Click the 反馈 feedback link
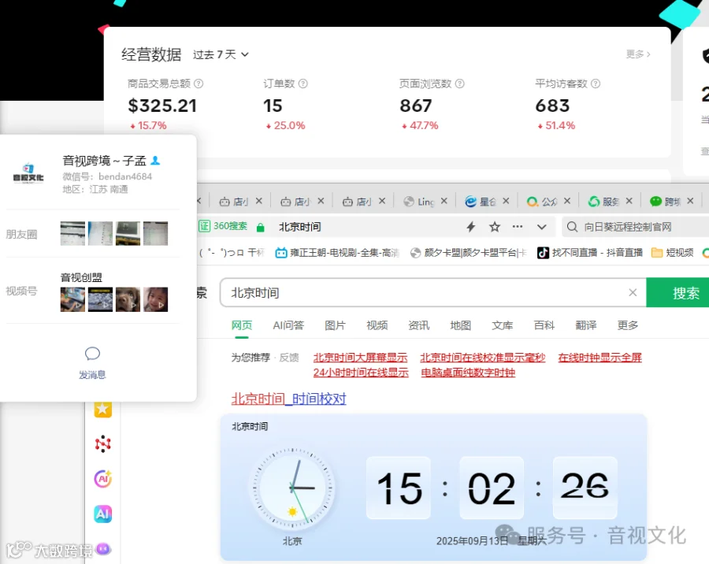Viewport: 709px width, 564px height. click(x=289, y=358)
